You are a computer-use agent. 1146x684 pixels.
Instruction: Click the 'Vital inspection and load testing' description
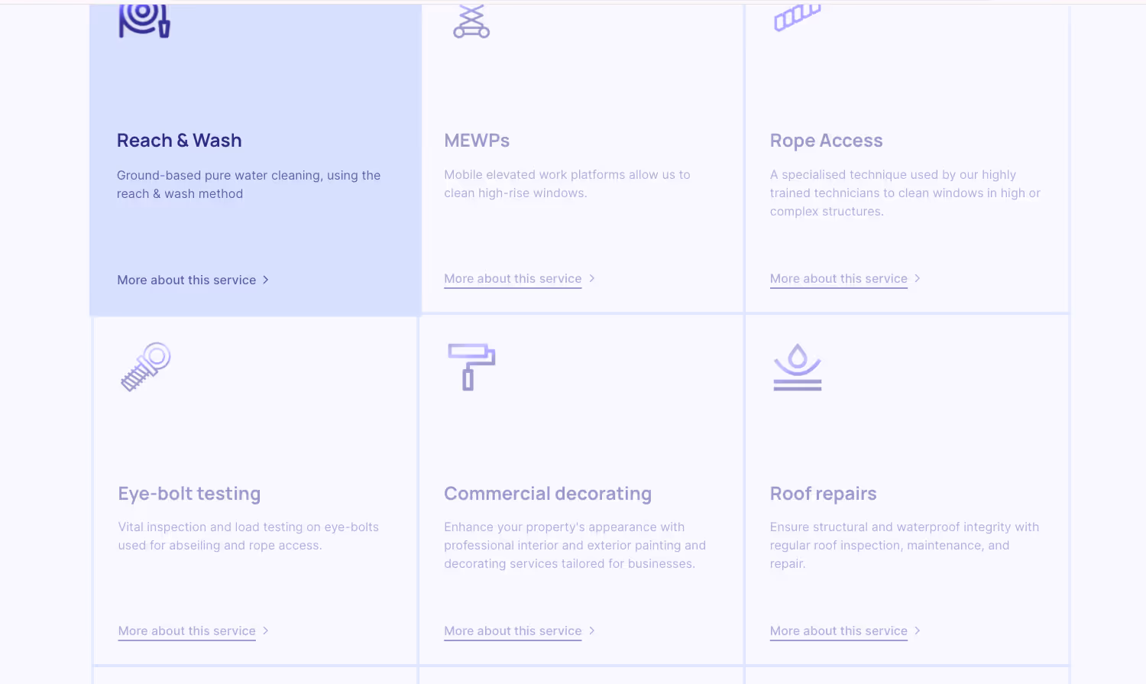[248, 536]
